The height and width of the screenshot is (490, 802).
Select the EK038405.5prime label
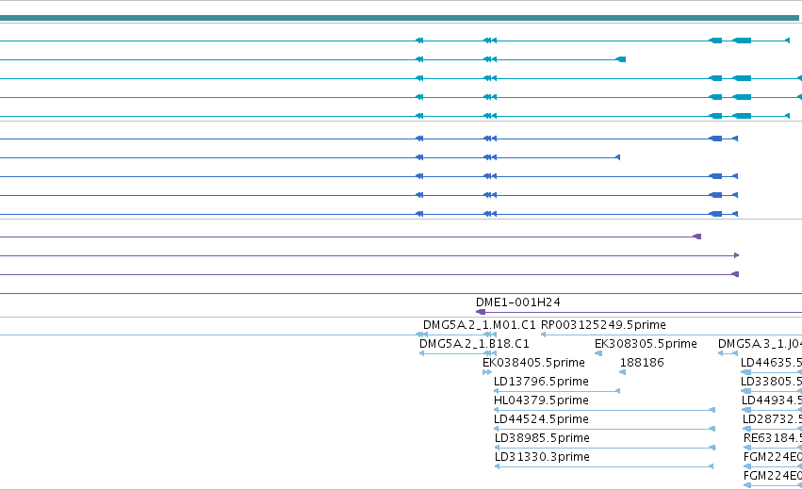[x=533, y=363]
